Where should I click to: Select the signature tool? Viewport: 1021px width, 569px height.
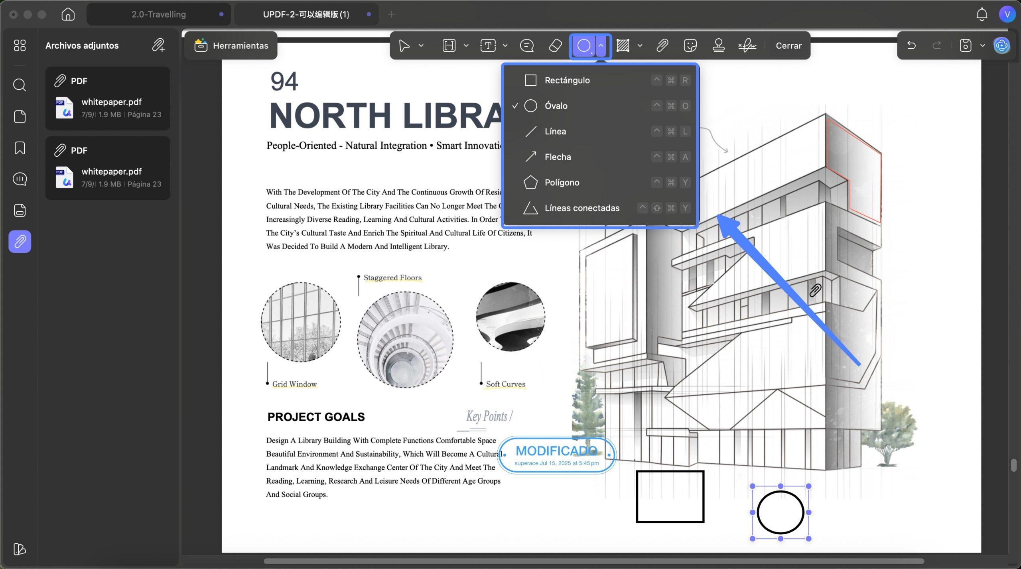(747, 45)
